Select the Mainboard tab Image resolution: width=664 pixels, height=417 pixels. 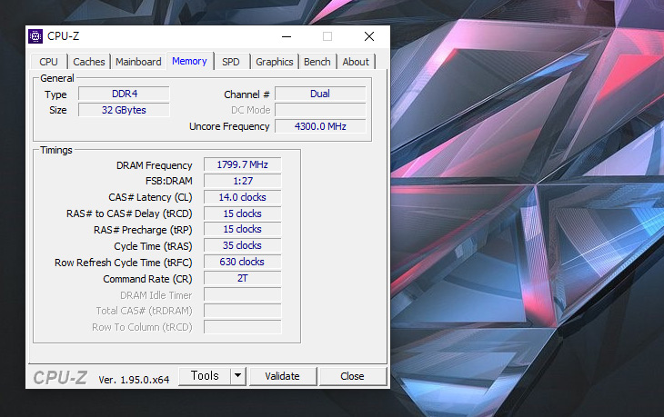138,62
